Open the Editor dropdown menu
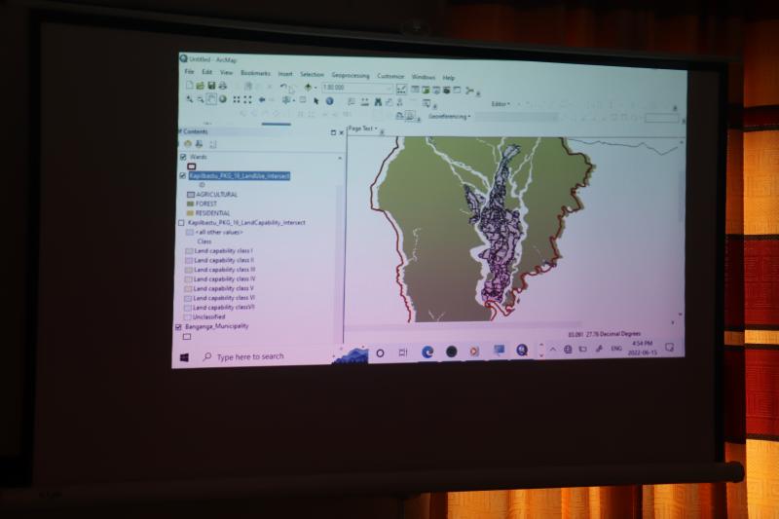This screenshot has width=779, height=519. 501,104
